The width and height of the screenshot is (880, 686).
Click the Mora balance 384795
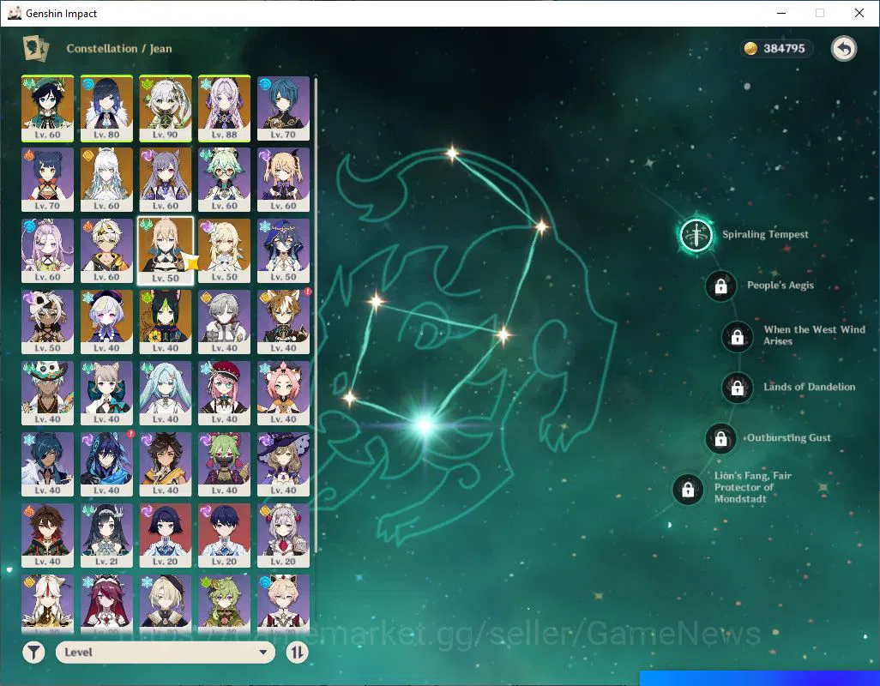click(784, 49)
